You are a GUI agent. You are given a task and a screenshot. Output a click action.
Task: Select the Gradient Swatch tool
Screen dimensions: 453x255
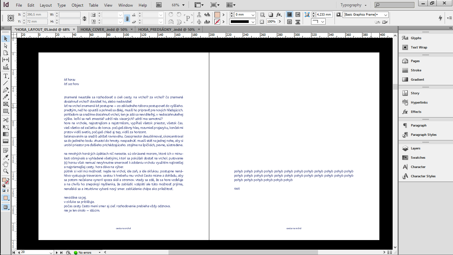6,134
